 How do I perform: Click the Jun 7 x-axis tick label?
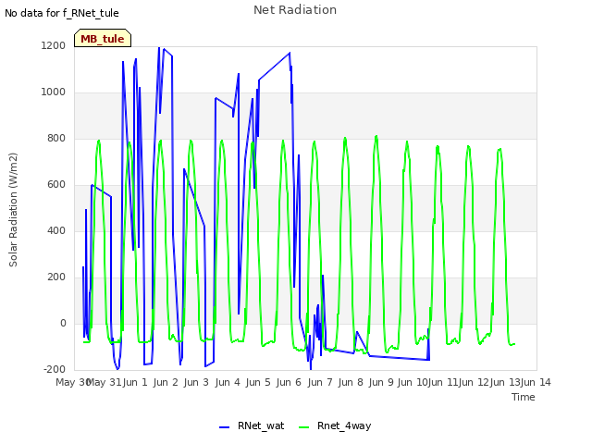pyautogui.click(x=320, y=382)
